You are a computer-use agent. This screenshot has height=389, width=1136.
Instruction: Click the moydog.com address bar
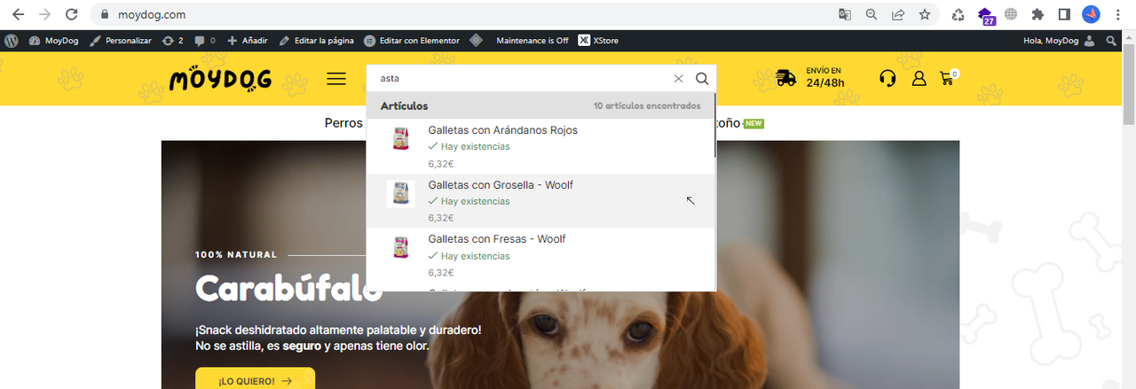click(461, 14)
